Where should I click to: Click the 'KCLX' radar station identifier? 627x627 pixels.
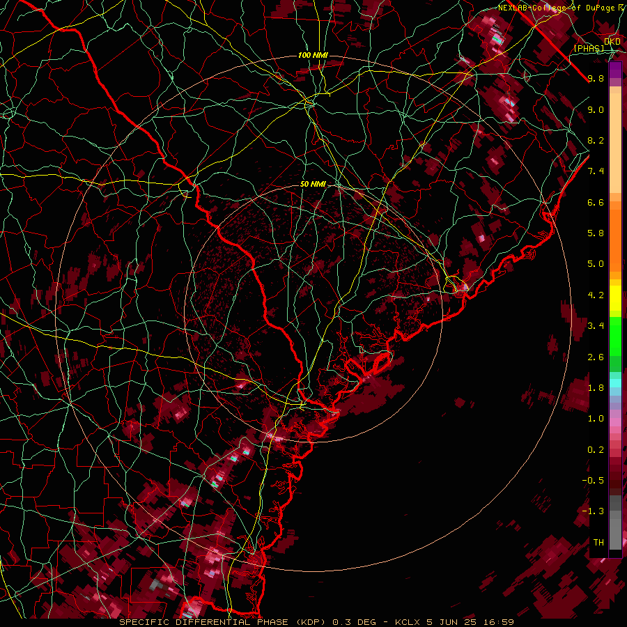click(x=407, y=622)
